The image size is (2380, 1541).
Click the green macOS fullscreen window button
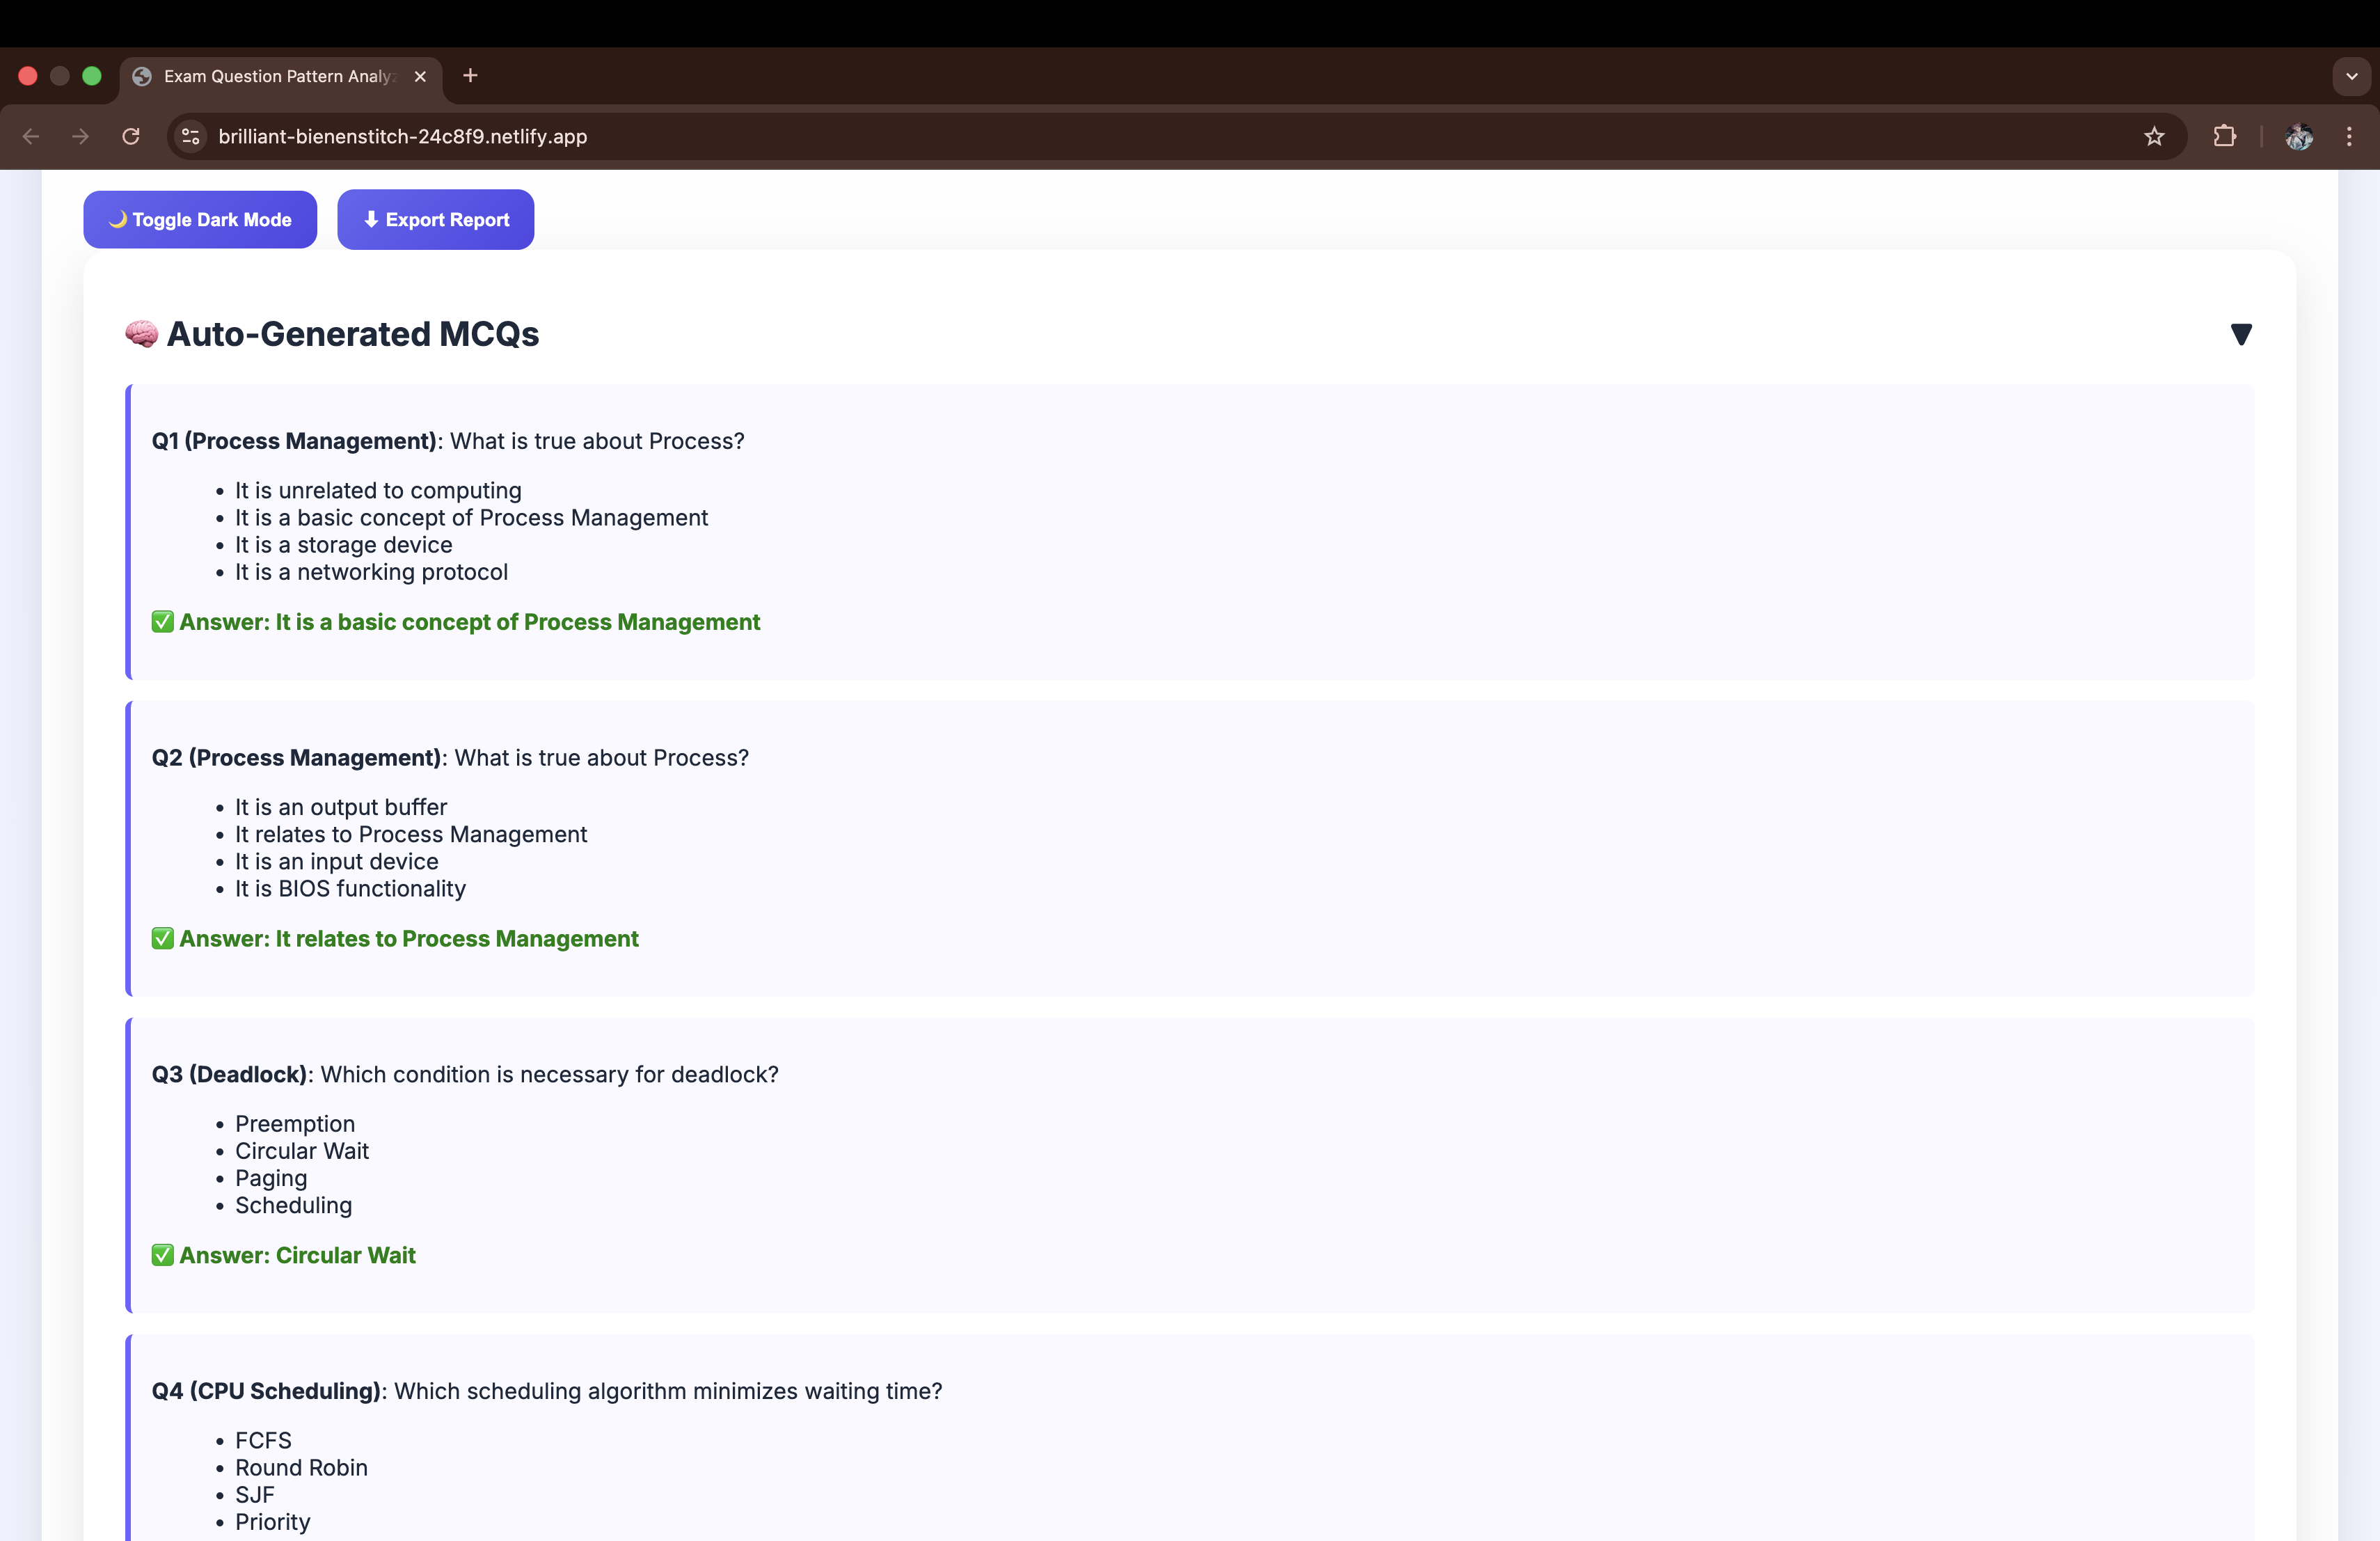92,76
